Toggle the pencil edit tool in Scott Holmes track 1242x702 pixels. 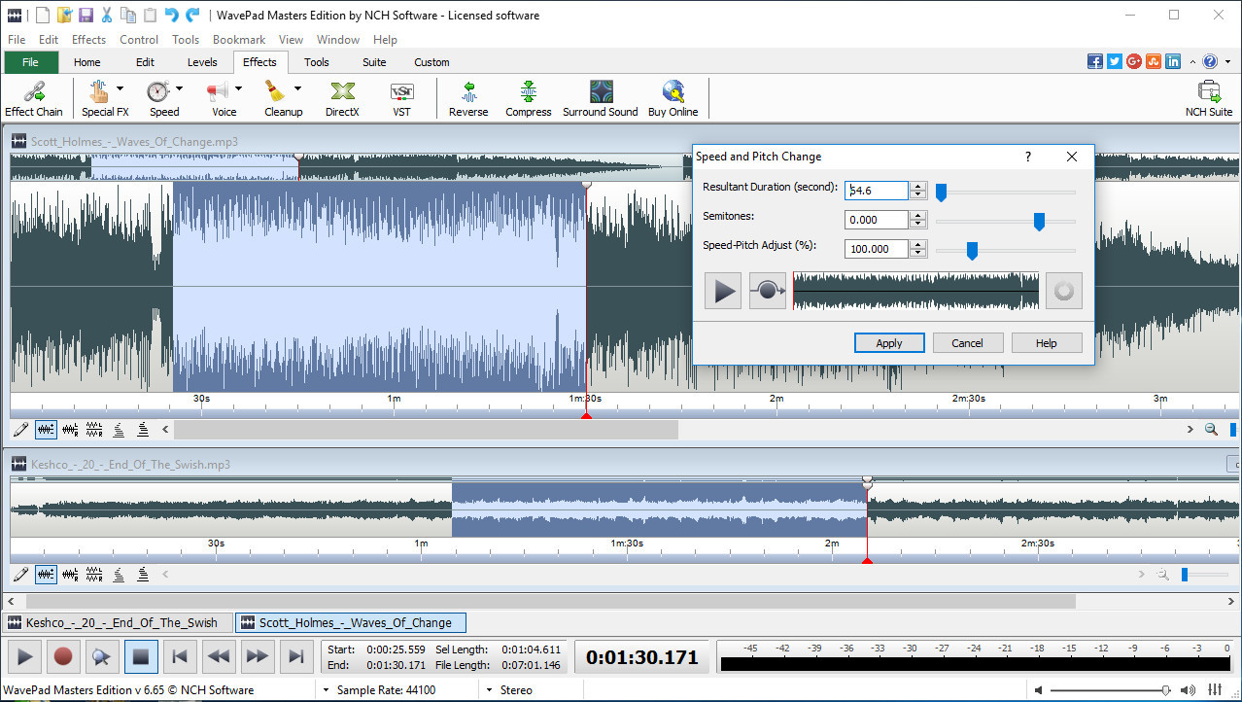[x=21, y=429]
